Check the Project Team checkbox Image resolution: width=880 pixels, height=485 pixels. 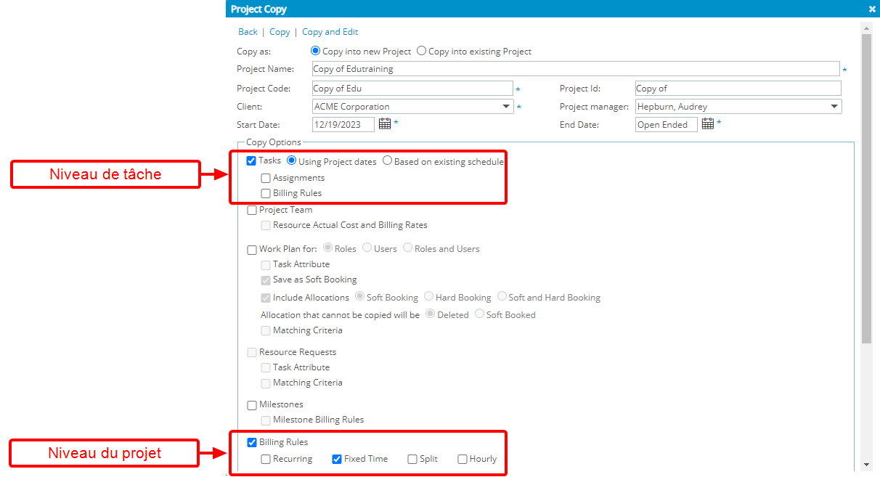252,210
